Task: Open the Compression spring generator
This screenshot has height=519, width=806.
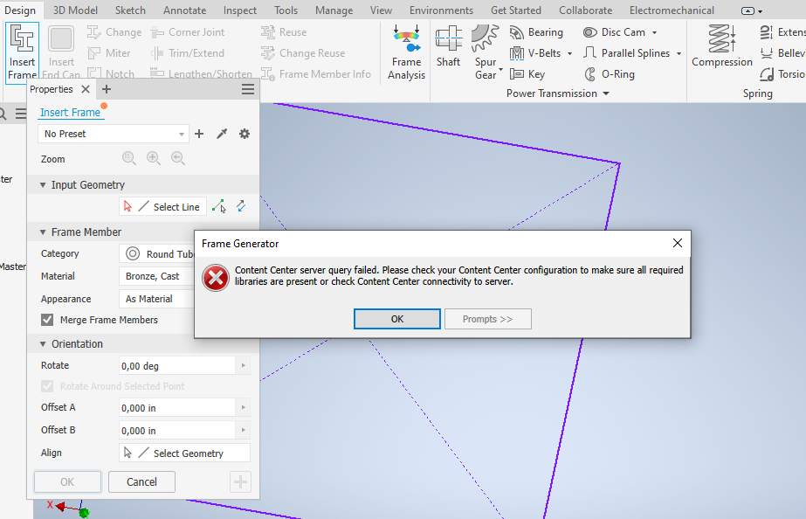Action: click(721, 46)
